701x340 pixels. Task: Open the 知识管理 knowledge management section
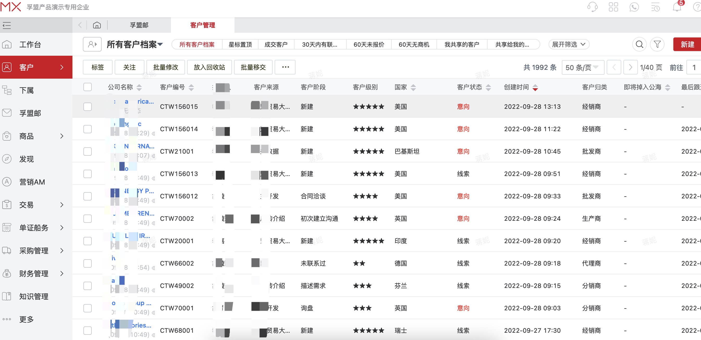(x=34, y=296)
